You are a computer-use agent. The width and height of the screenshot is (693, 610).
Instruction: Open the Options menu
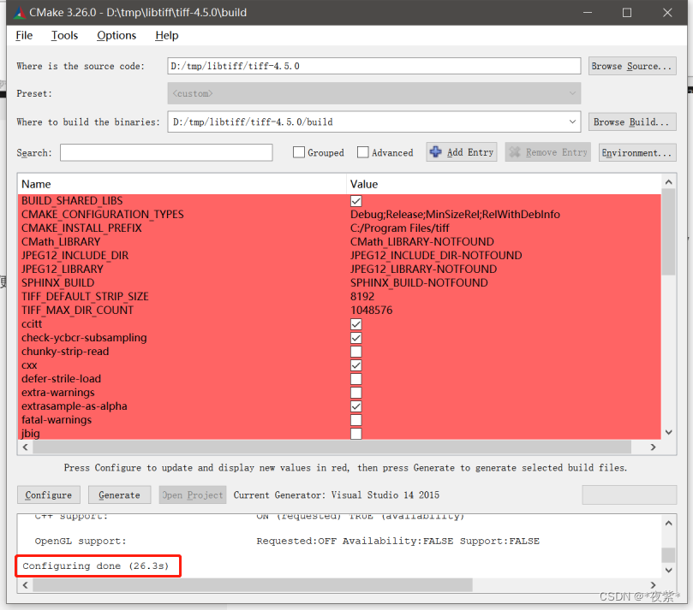116,35
